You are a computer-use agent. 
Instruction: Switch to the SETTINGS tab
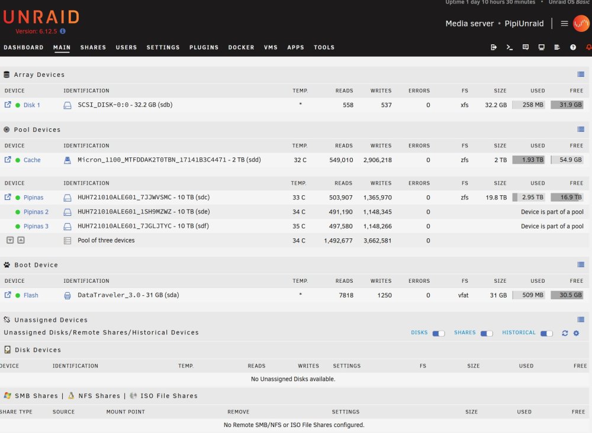point(163,47)
